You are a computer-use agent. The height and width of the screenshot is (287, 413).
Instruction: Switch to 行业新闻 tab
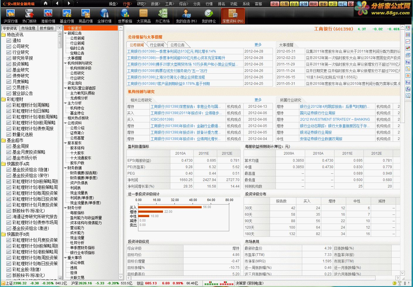(x=157, y=45)
